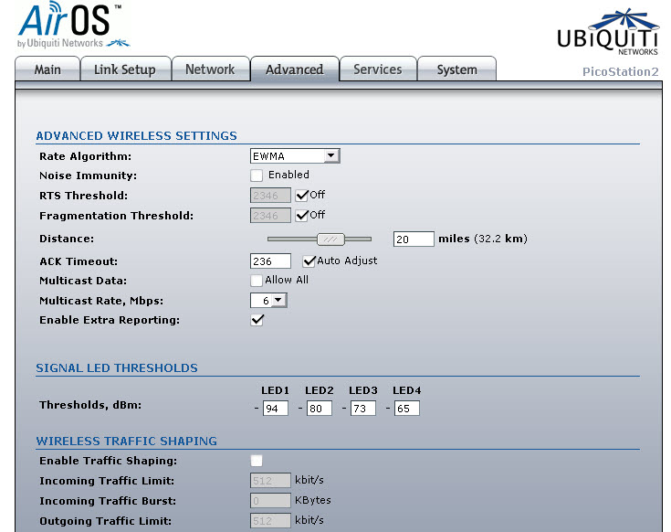
Task: Click the Fragmentation Threshold value field
Action: 270,216
